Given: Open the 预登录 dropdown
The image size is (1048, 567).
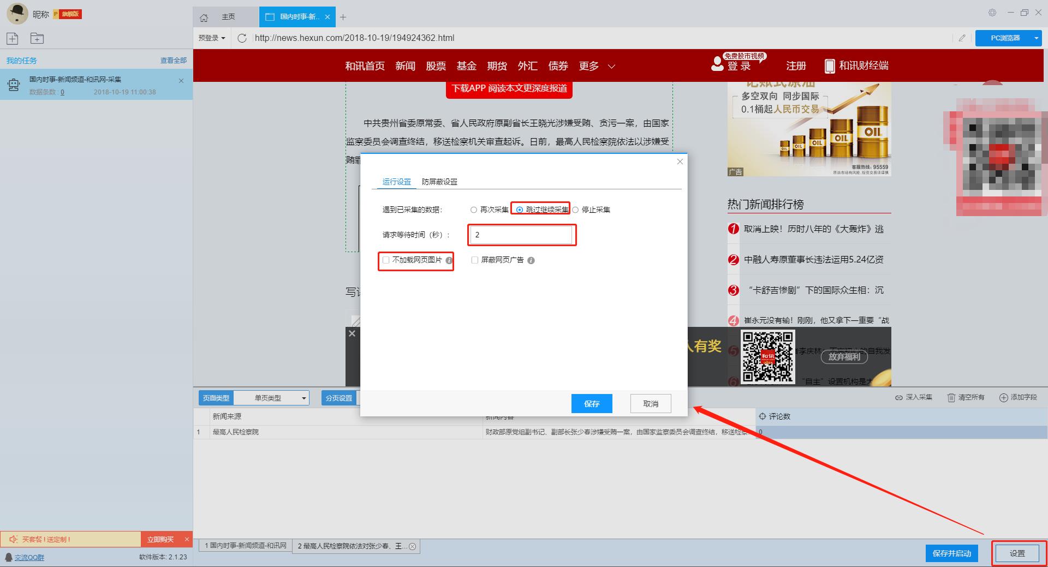Looking at the screenshot, I should [x=212, y=38].
